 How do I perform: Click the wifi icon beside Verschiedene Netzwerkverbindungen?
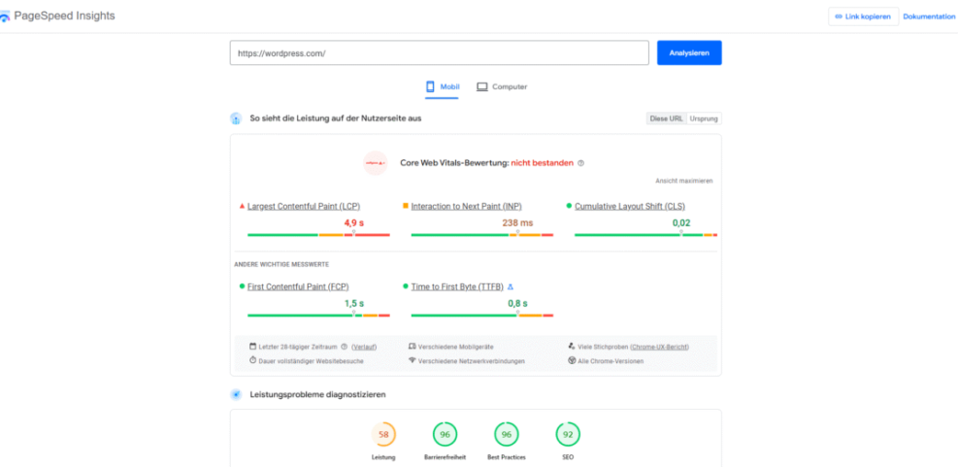pyautogui.click(x=412, y=360)
